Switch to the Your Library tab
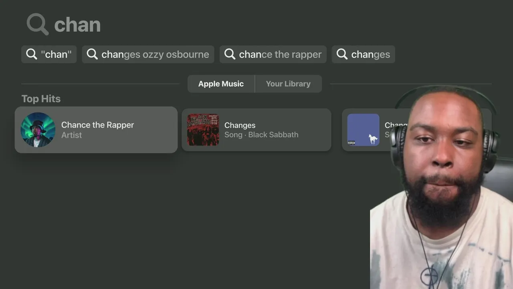The width and height of the screenshot is (513, 289). click(x=288, y=83)
